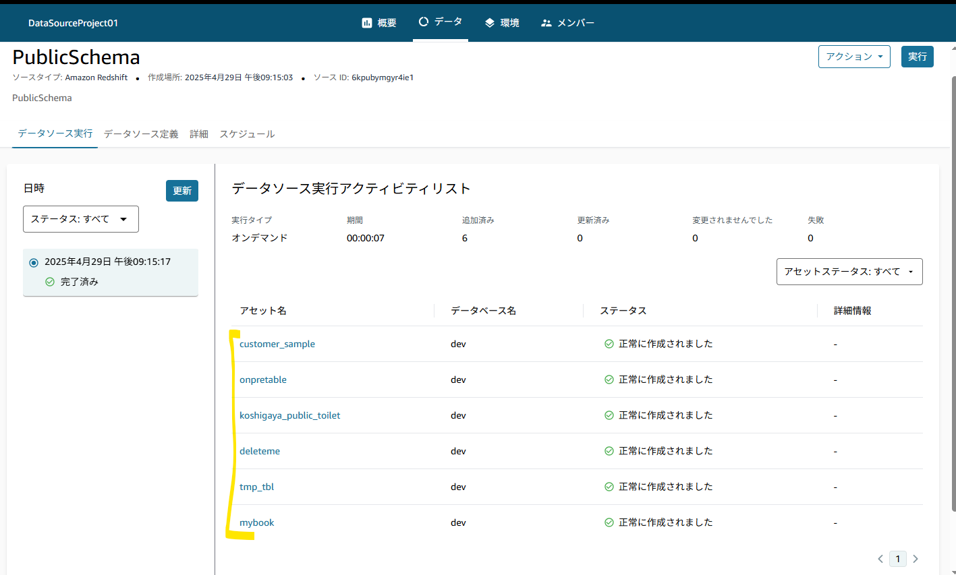
Task: Click the status check icon for koshigaya_public_toilet
Action: (609, 415)
